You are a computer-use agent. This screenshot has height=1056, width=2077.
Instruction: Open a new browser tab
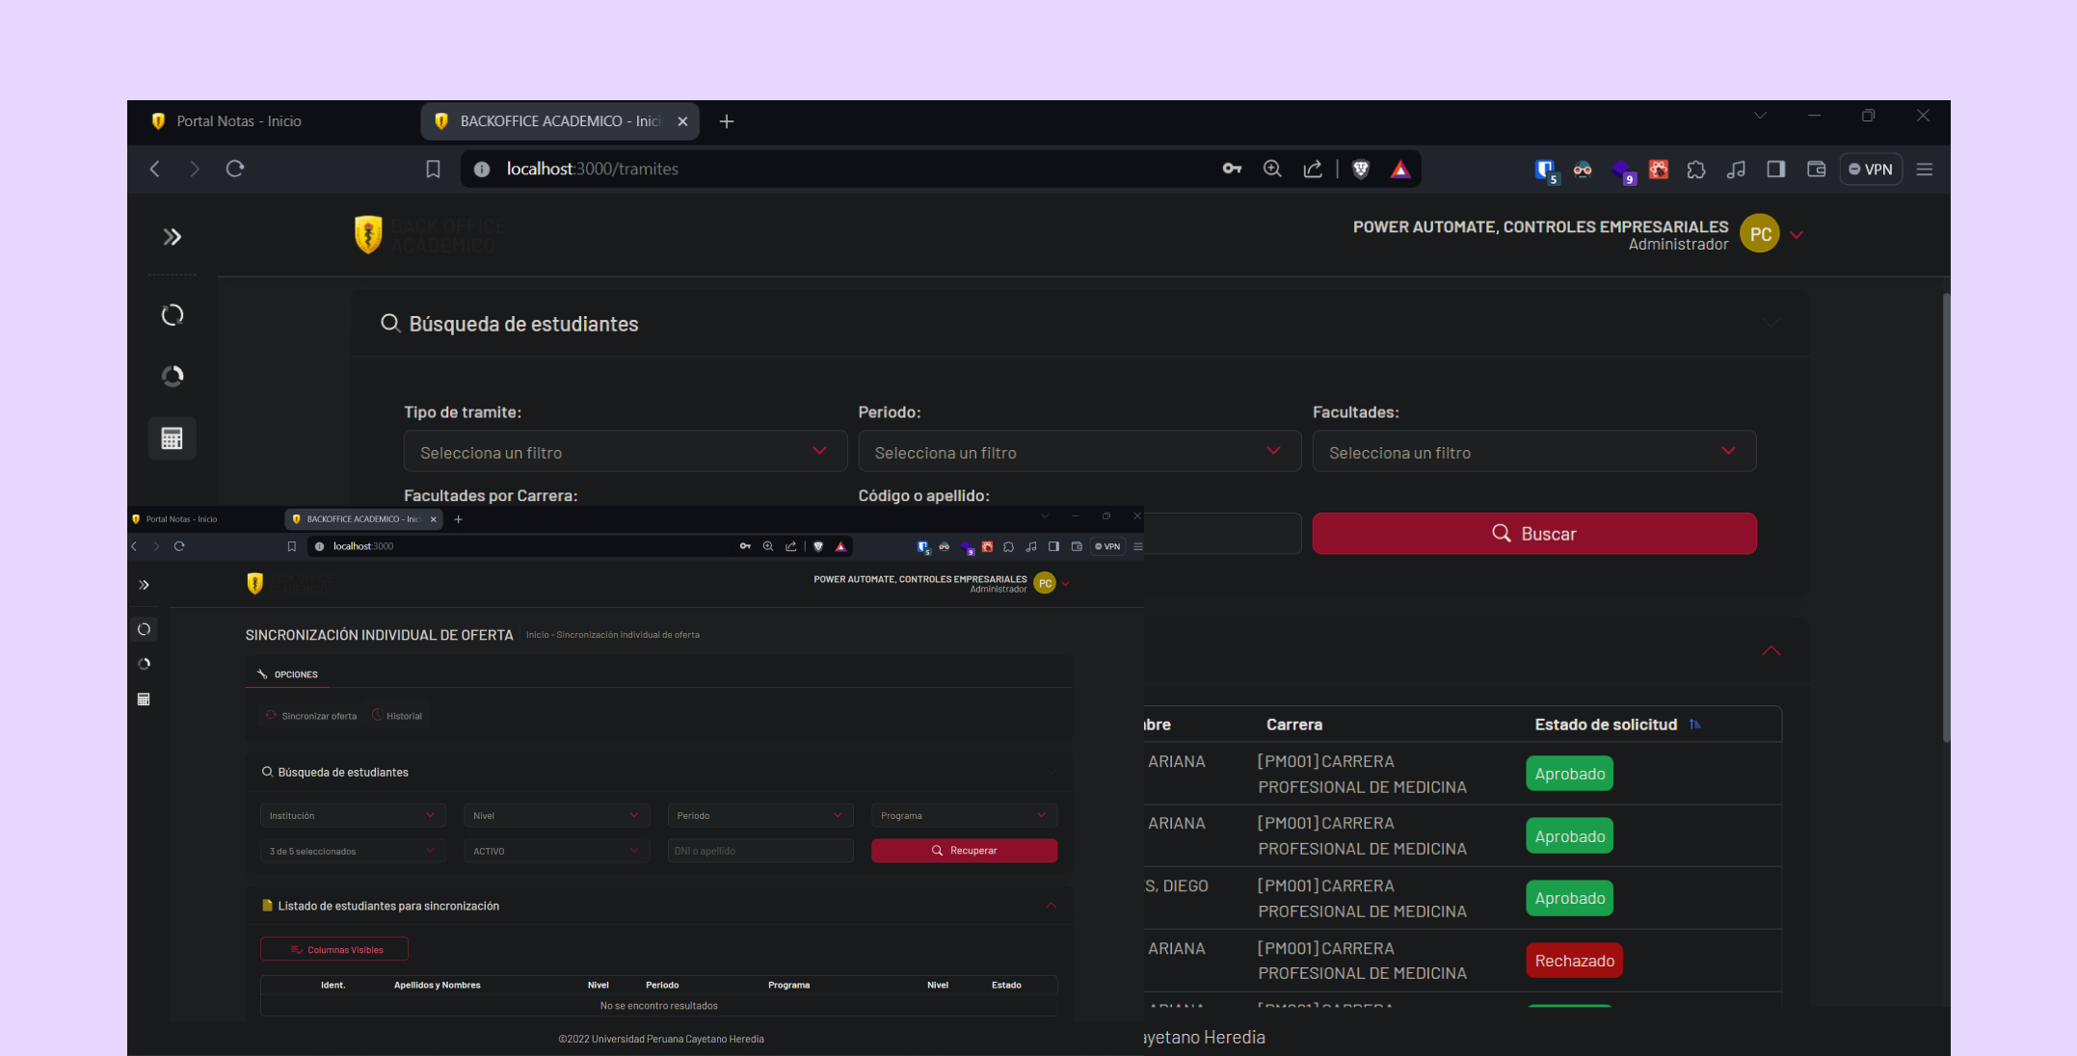[727, 121]
